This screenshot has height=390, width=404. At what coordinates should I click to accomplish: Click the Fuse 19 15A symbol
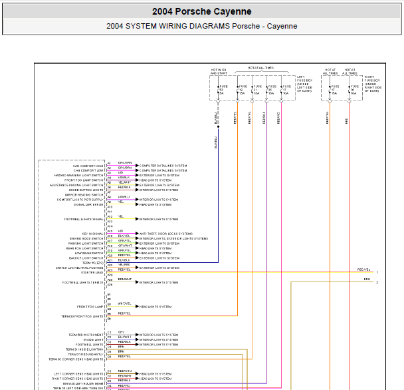tap(238, 90)
